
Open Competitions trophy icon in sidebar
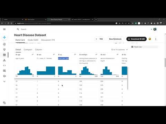[4, 50]
